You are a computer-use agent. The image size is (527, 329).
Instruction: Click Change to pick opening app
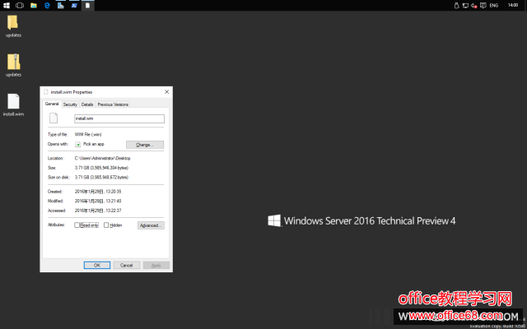(145, 145)
